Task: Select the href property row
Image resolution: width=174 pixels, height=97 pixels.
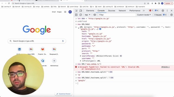Action: tap(96, 39)
